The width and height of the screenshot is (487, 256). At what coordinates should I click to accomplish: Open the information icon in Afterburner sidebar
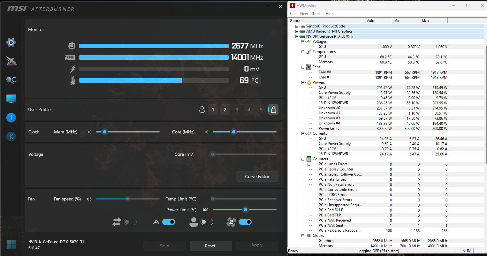(11, 118)
